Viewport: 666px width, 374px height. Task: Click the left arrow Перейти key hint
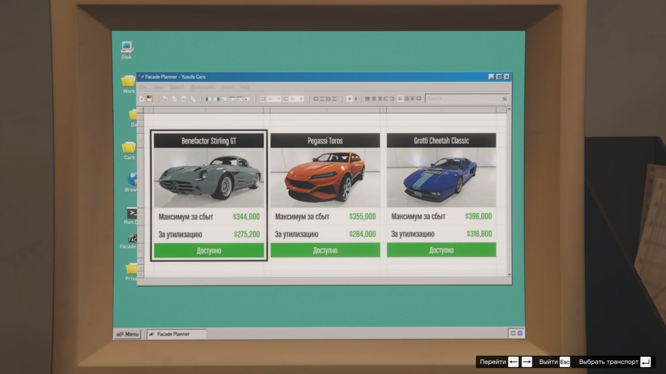pyautogui.click(x=513, y=362)
